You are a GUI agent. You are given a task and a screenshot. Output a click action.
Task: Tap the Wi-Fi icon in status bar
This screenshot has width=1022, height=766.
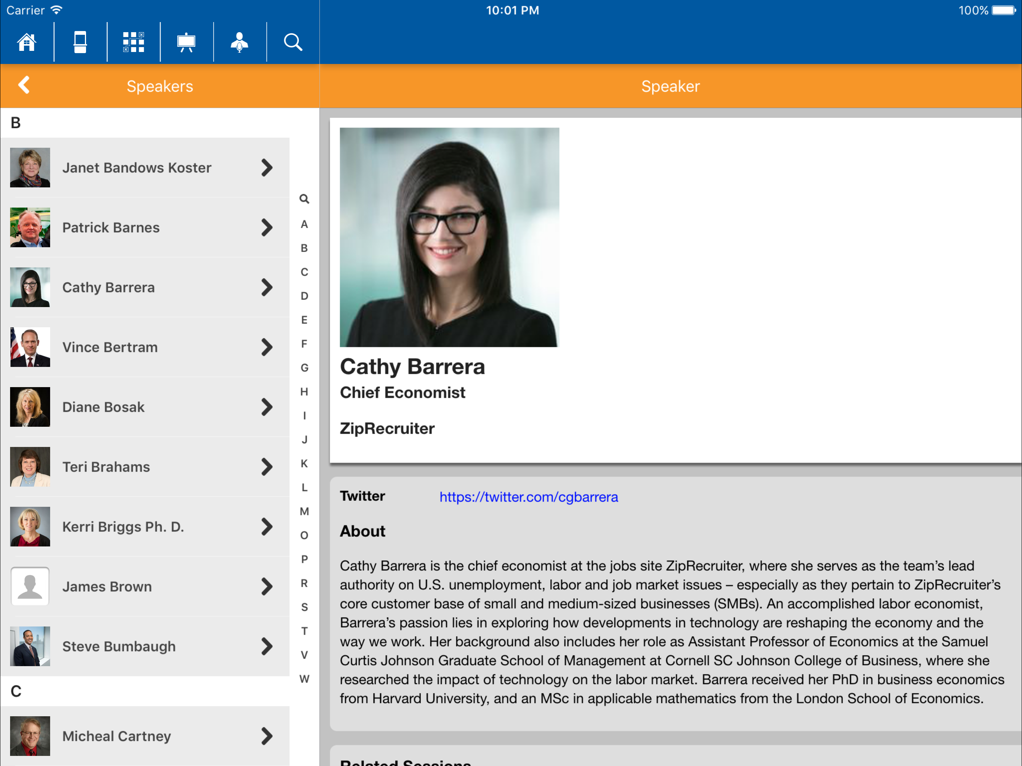click(57, 10)
